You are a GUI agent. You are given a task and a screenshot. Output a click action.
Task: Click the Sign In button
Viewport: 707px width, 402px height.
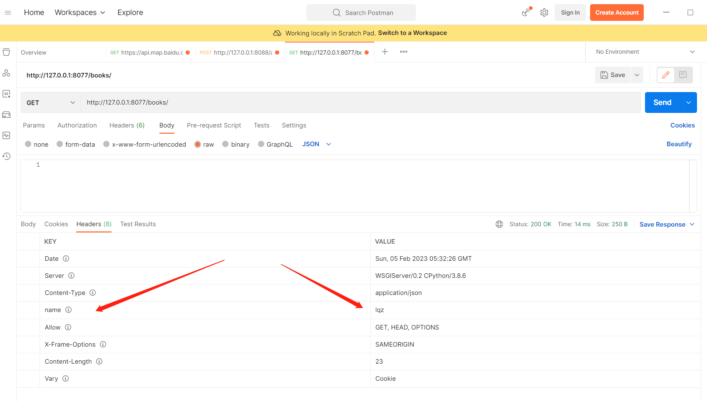pyautogui.click(x=570, y=12)
